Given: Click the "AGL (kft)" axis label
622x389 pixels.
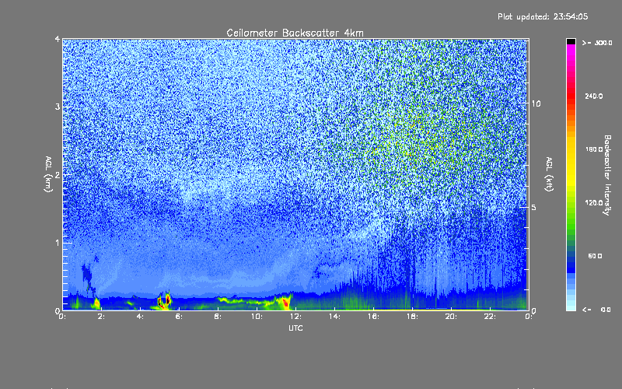Looking at the screenshot, I should click(x=549, y=174).
